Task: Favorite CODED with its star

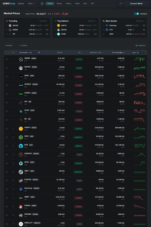Action: click(7, 94)
